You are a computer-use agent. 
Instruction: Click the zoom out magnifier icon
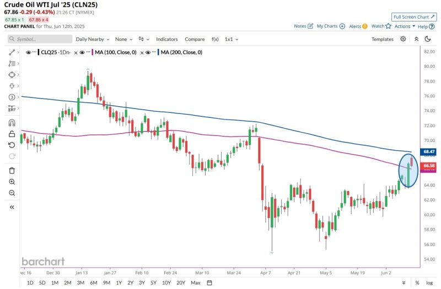pyautogui.click(x=12, y=193)
